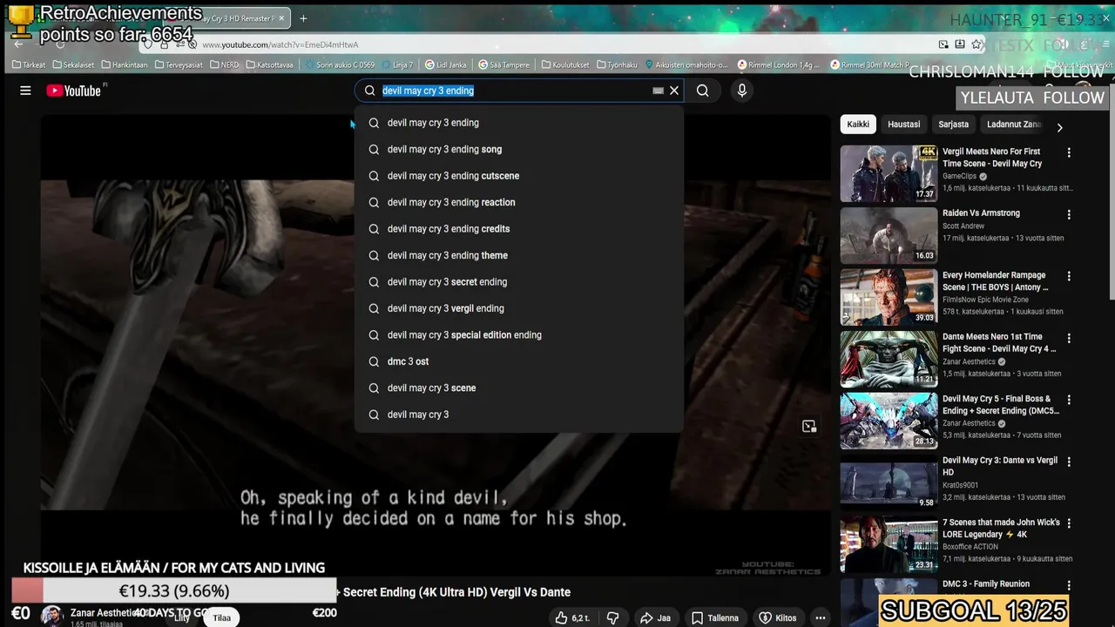Open the Hankintaan bookmarks folder
1115x627 pixels.
125,64
